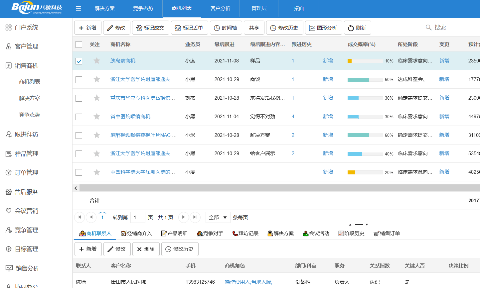The width and height of the screenshot is (480, 288).
Task: Switch to the 客户分析 top tab
Action: pos(220,9)
